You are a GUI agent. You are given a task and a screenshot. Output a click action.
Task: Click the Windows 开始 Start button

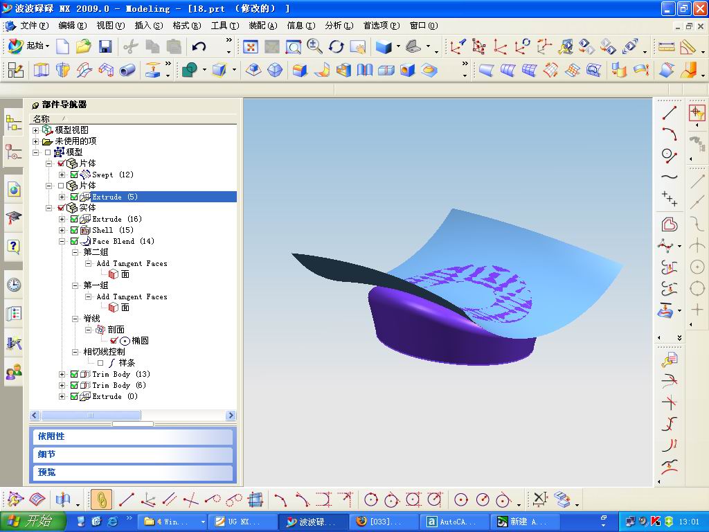pos(33,522)
